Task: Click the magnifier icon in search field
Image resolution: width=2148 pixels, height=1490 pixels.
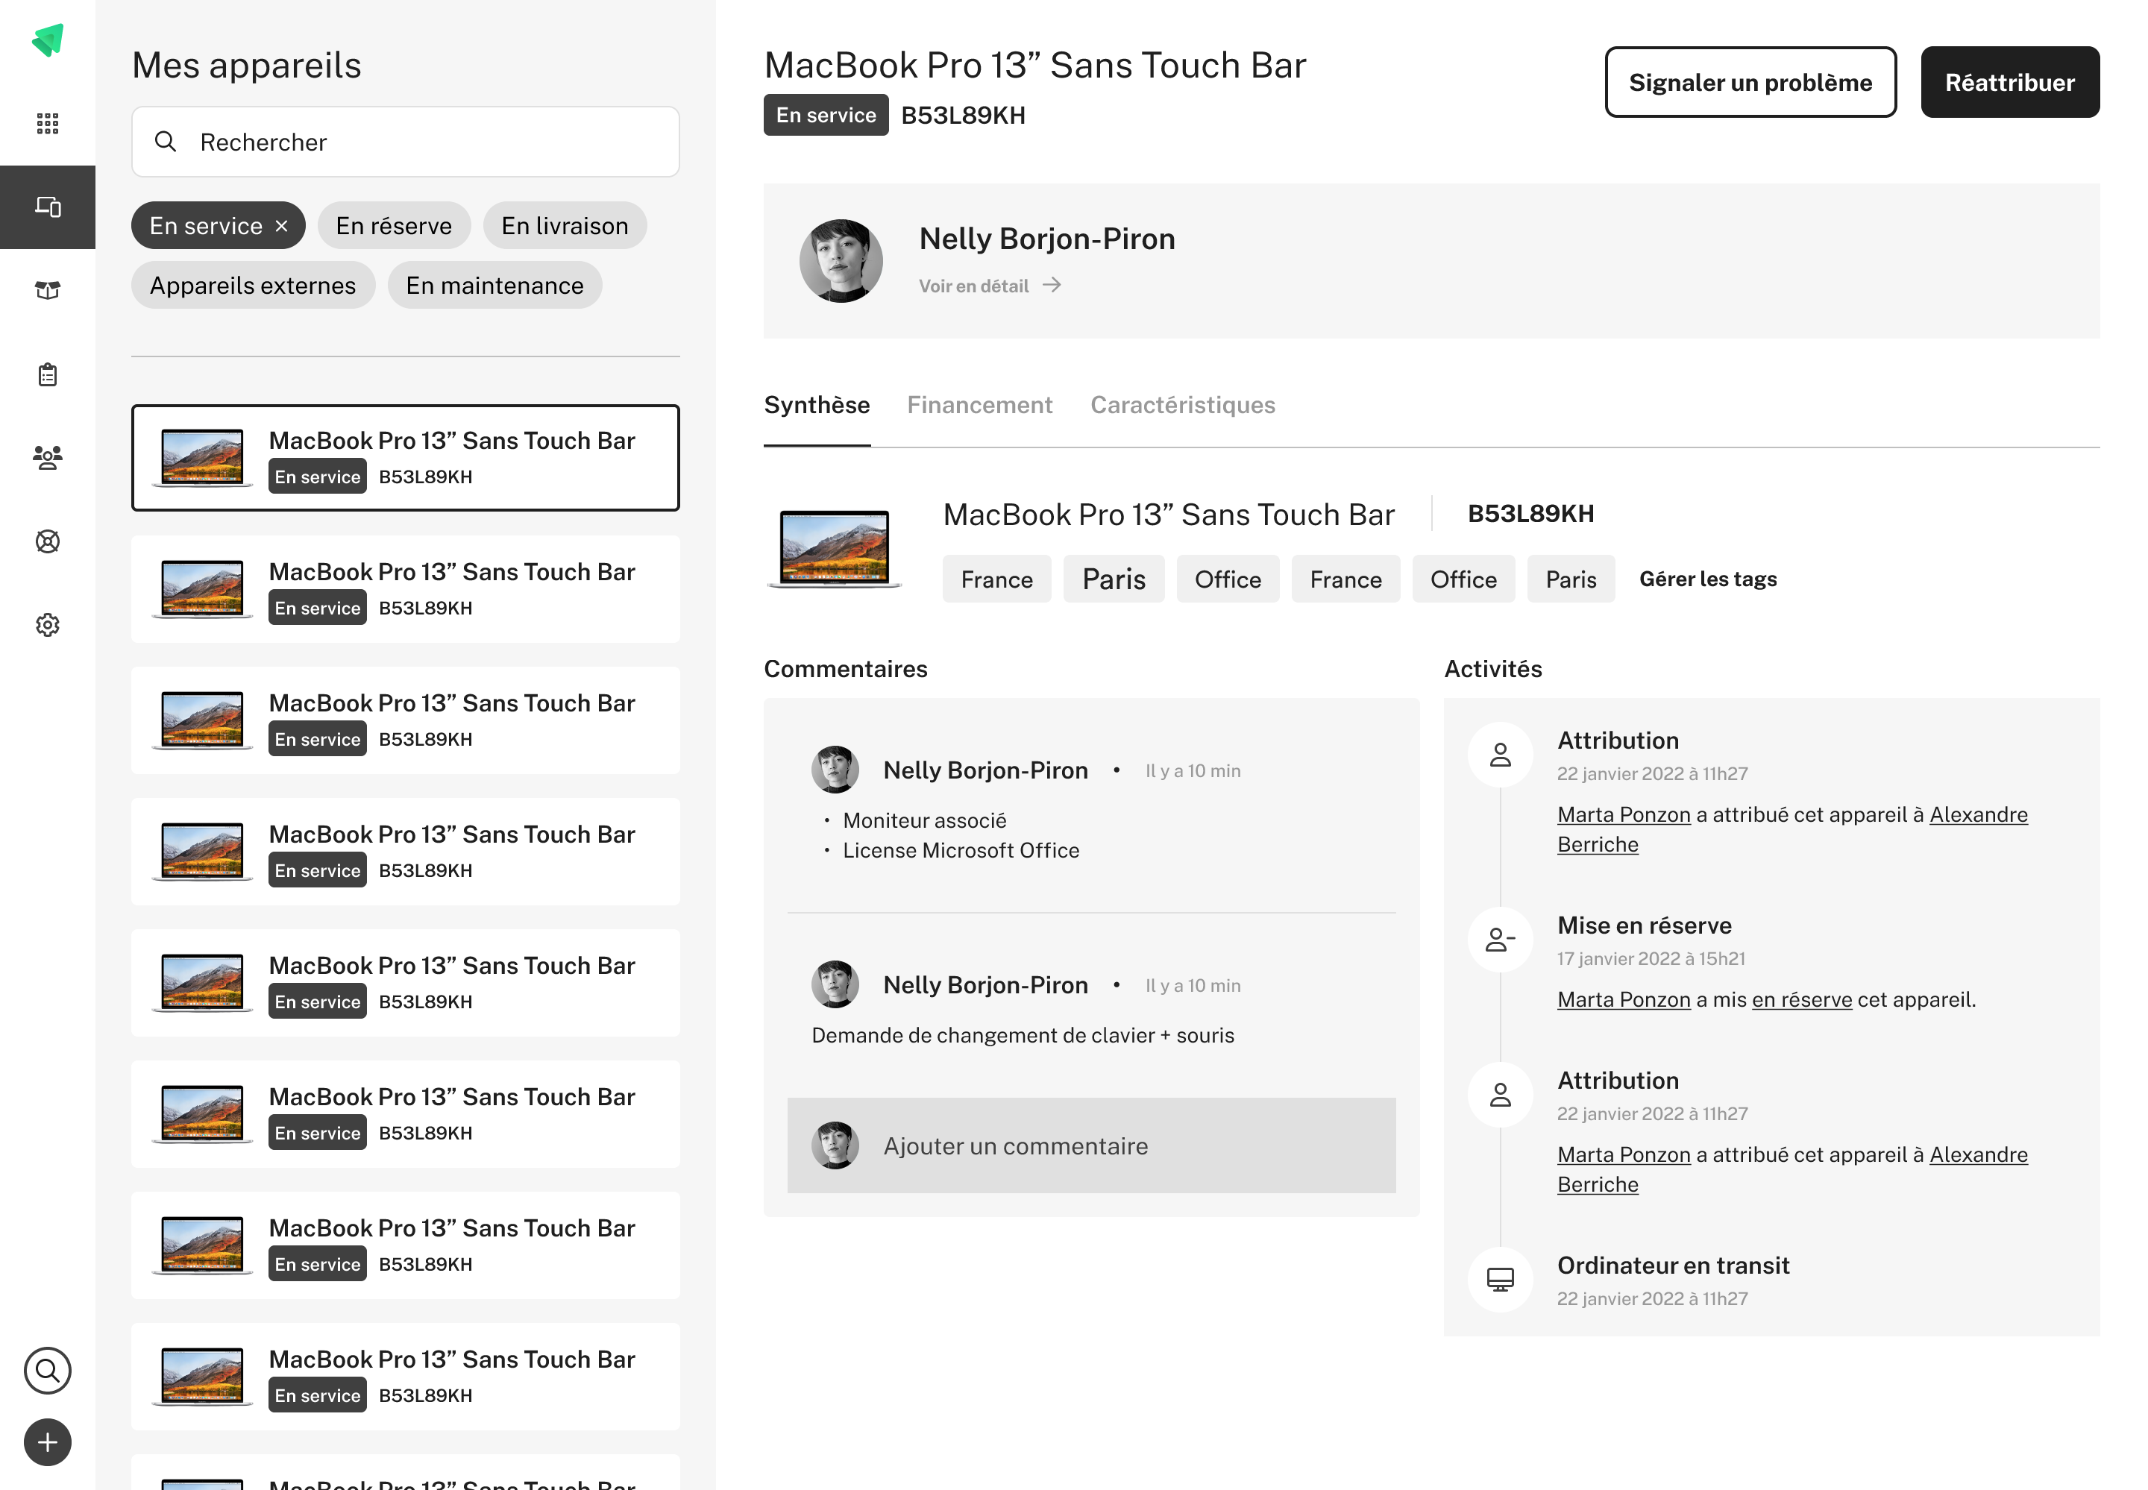Action: pos(166,141)
